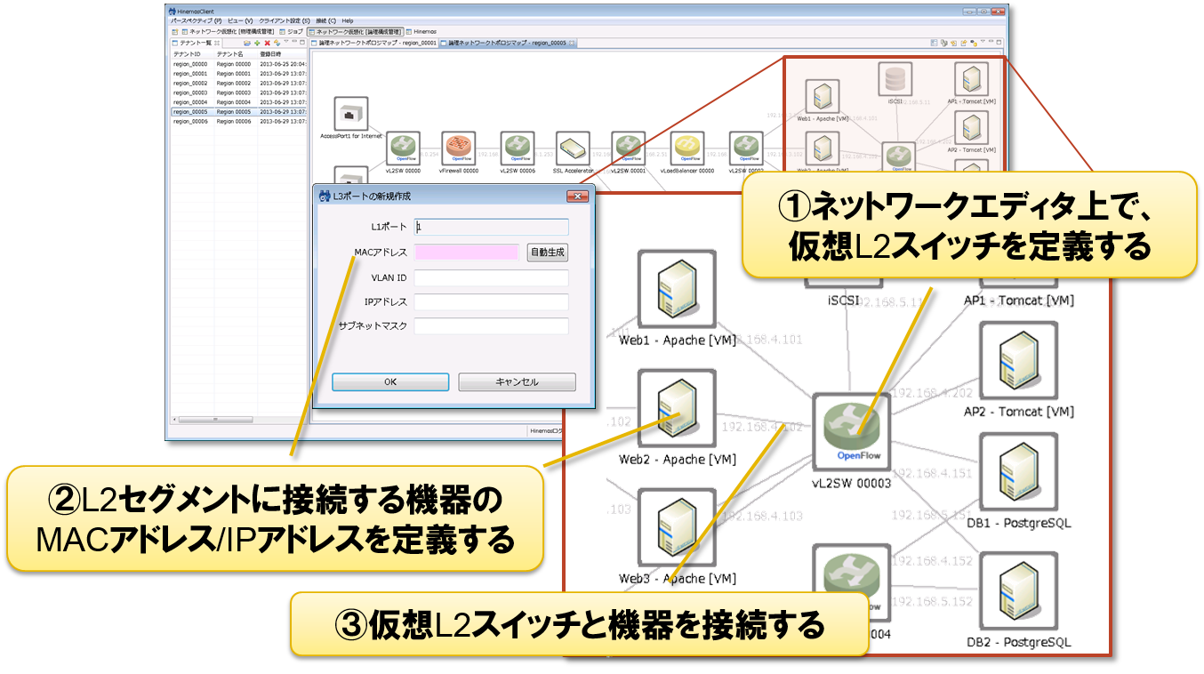Select tenant row region_00000
Image resolution: width=1204 pixels, height=674 pixels.
tap(238, 64)
